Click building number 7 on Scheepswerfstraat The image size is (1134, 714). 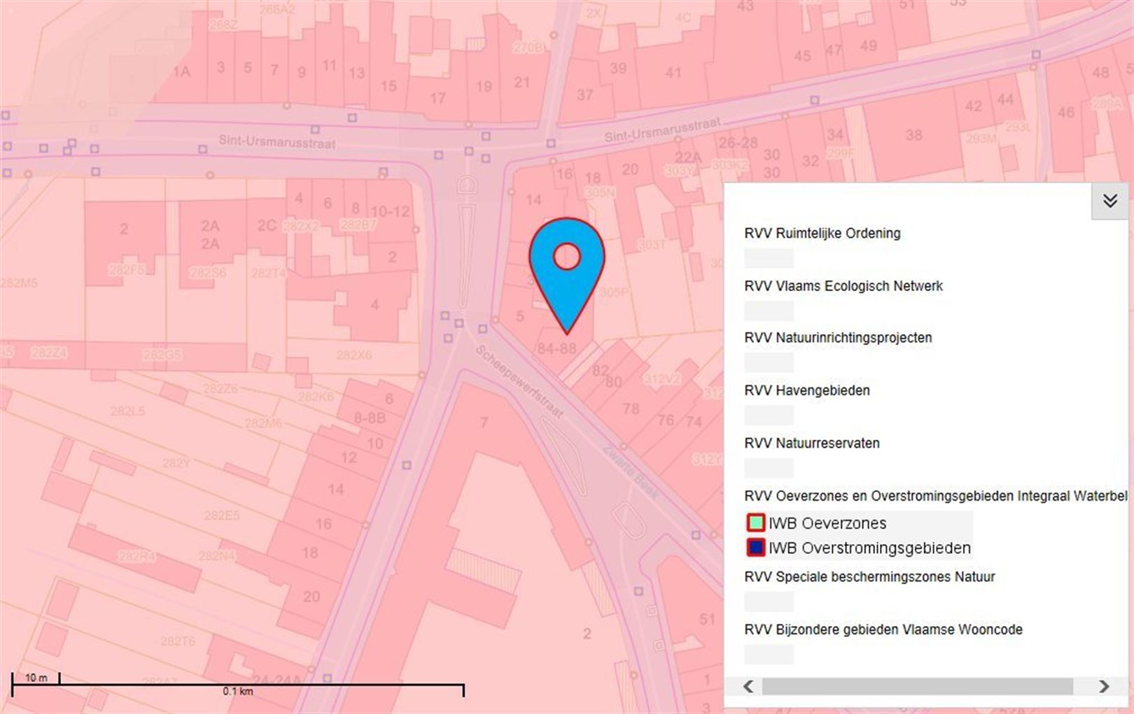484,422
